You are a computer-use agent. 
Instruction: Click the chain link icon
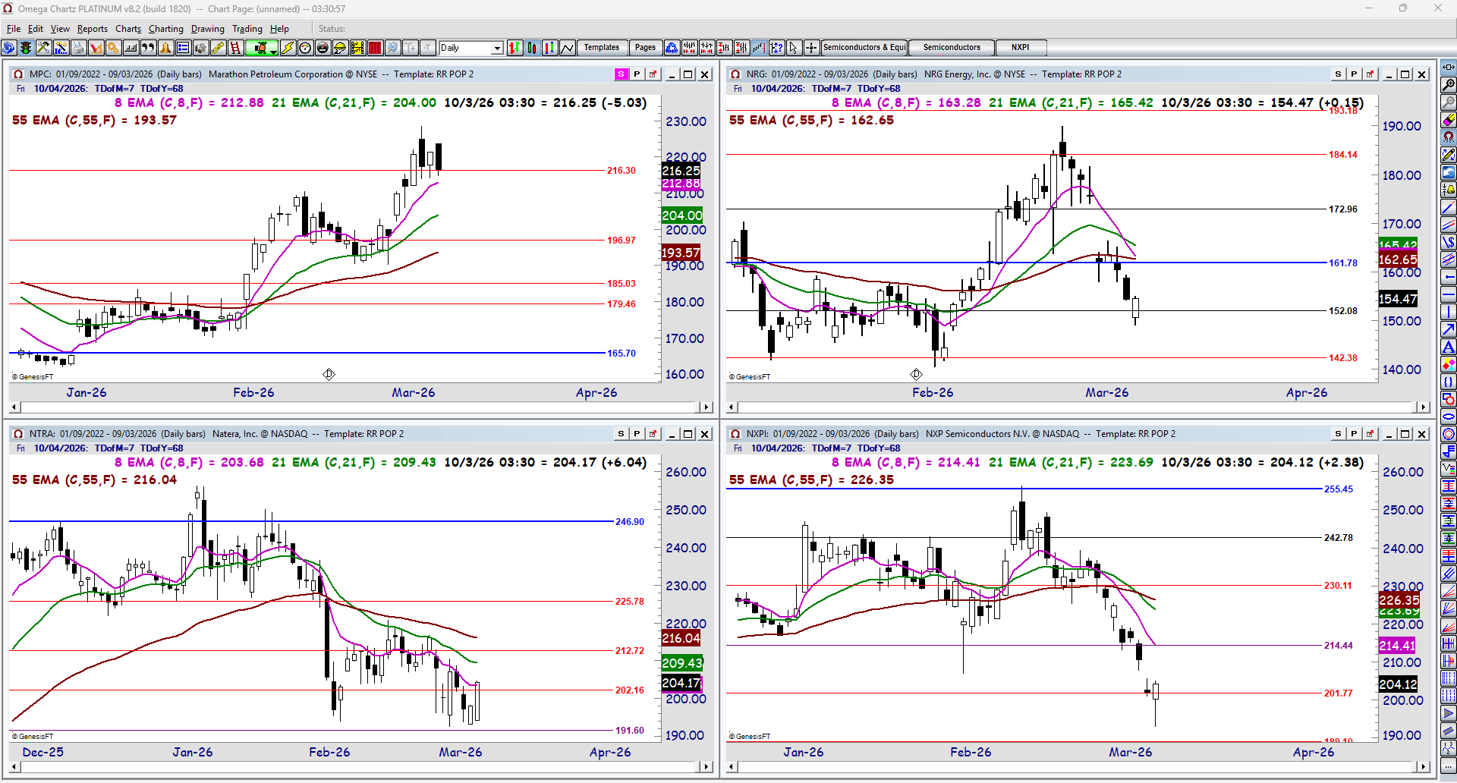[218, 48]
